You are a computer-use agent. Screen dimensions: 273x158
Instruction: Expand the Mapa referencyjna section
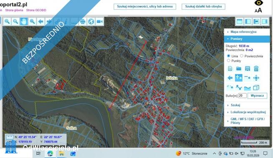tap(247, 32)
